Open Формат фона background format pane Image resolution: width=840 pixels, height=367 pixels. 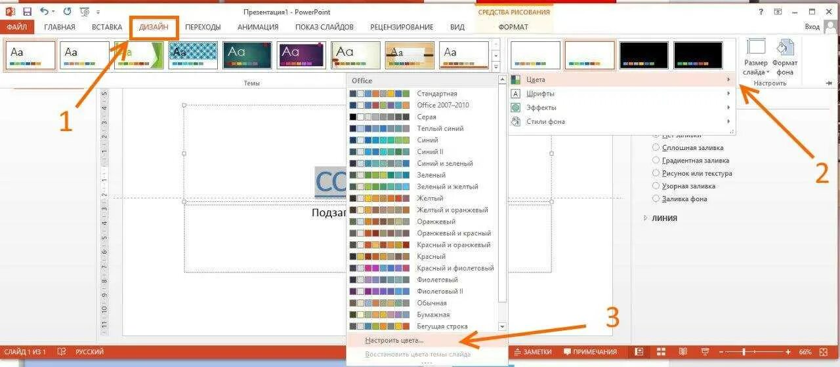point(785,56)
